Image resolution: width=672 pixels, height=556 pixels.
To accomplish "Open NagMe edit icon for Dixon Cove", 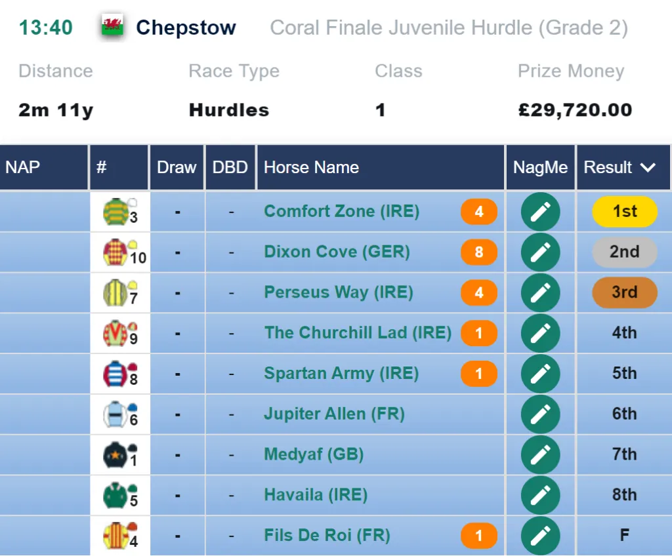I will [x=541, y=252].
